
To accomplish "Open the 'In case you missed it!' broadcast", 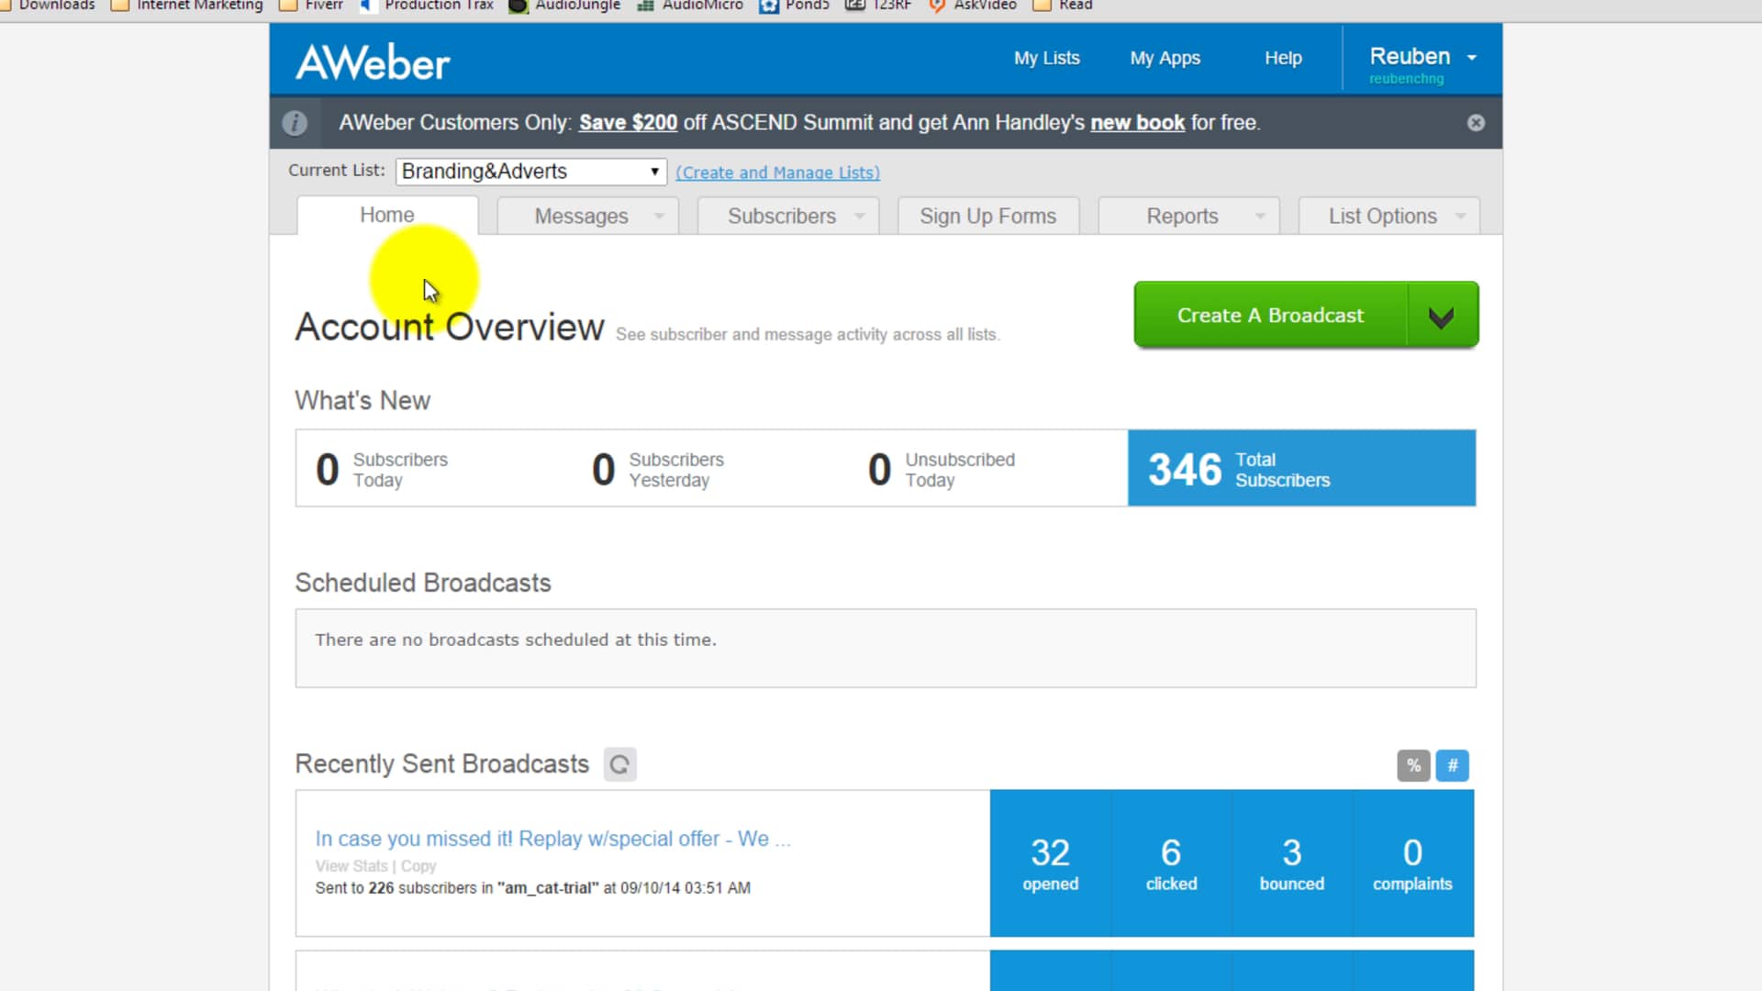I will [x=552, y=839].
